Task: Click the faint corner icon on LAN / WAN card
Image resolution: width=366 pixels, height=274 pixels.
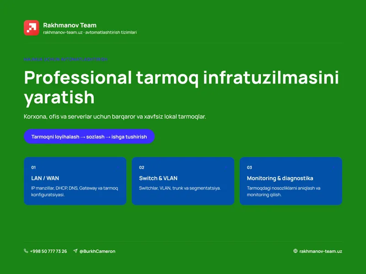Action: coord(118,168)
